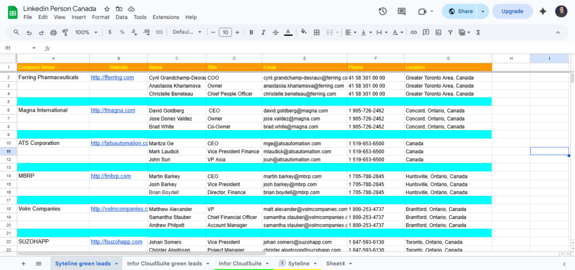This screenshot has width=575, height=270.
Task: Create a filter
Action: click(450, 32)
